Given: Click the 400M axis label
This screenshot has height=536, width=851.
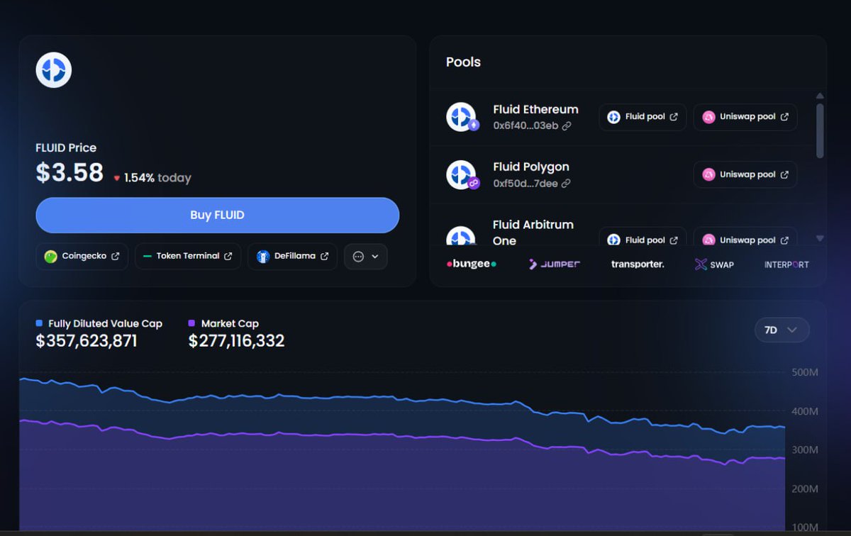Looking at the screenshot, I should click(804, 411).
